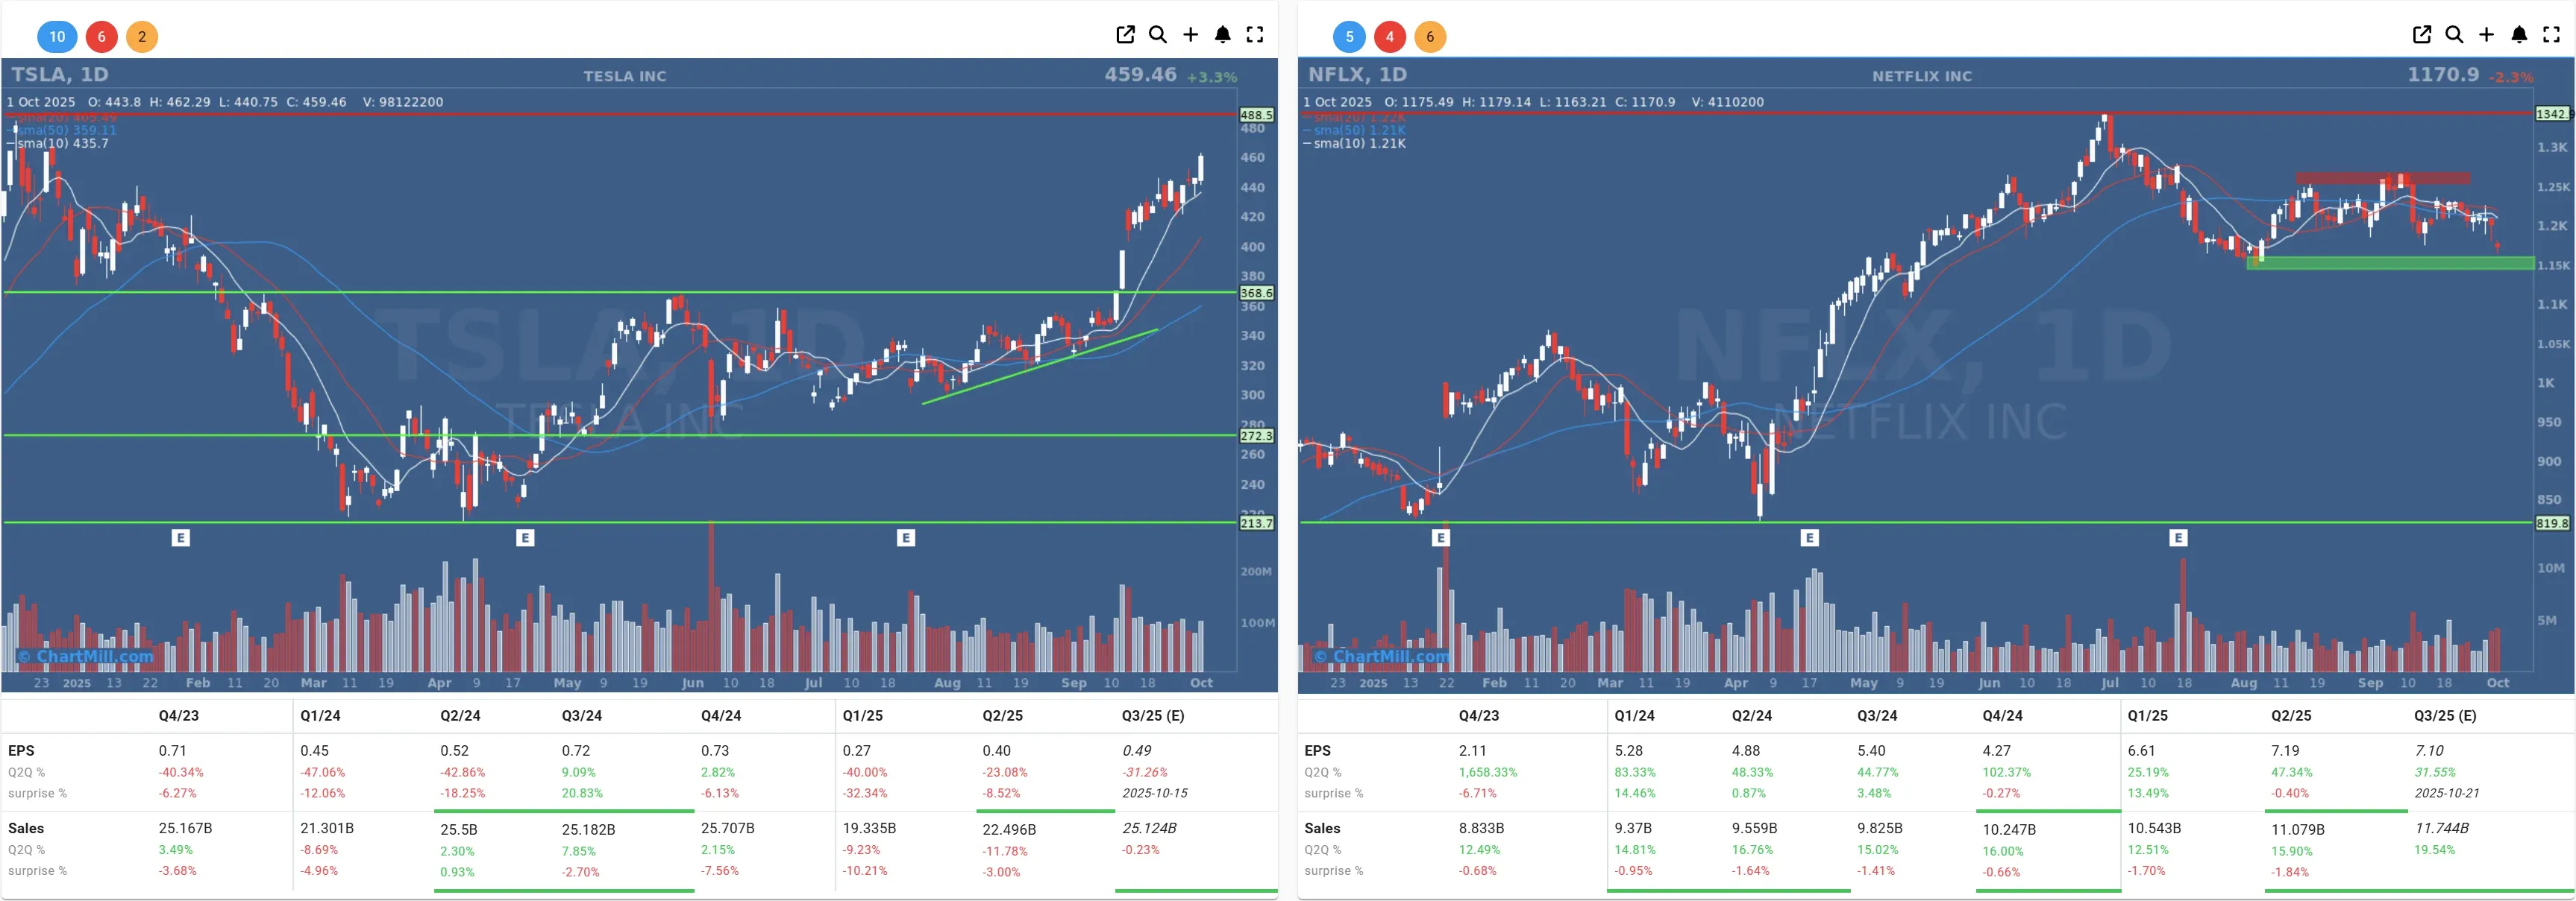Click the search icon above NFLX chart
This screenshot has width=2576, height=901.
click(2454, 35)
